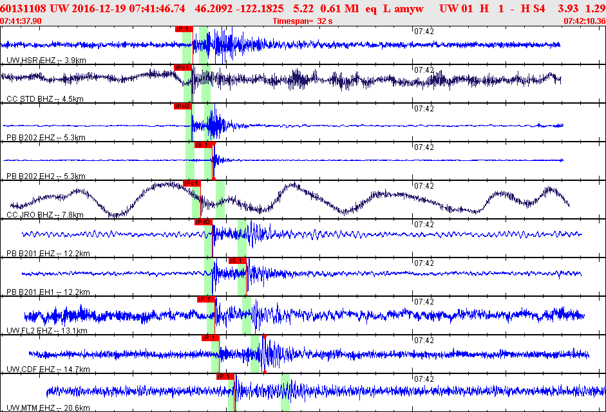Click the 'eq' event type text

pyautogui.click(x=371, y=9)
